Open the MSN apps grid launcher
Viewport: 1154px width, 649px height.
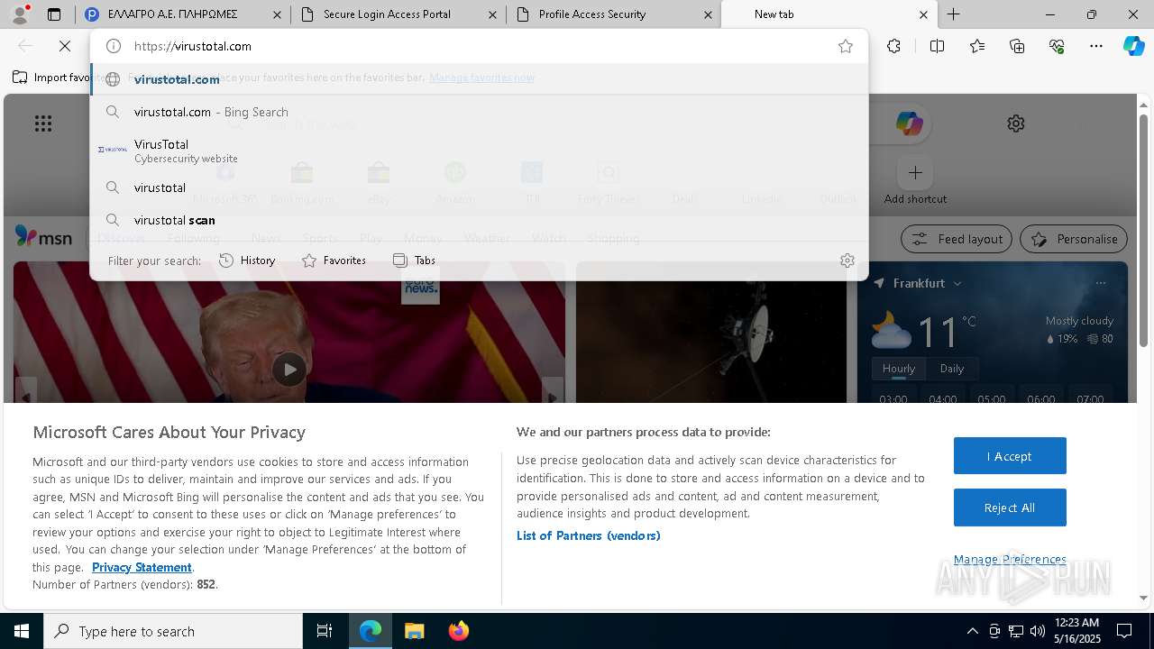43,123
